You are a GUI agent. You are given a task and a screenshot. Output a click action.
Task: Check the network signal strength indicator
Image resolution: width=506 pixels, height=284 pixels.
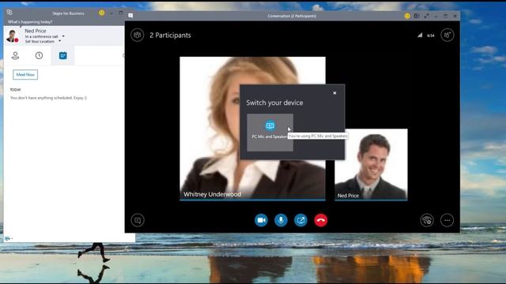tap(420, 35)
